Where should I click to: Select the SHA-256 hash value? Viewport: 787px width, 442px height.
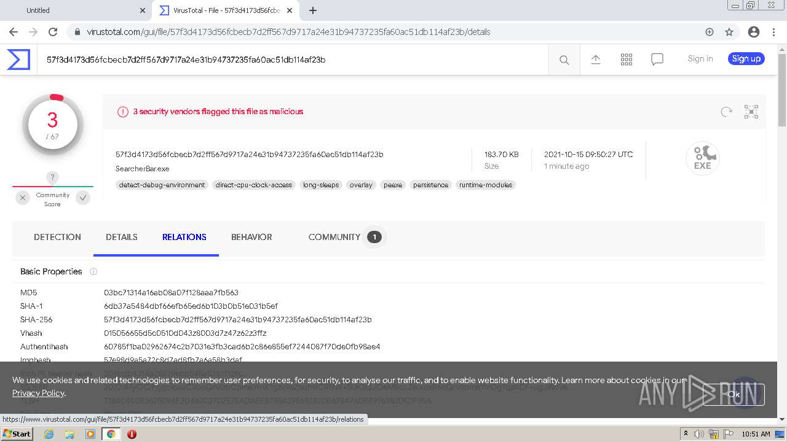pos(238,320)
